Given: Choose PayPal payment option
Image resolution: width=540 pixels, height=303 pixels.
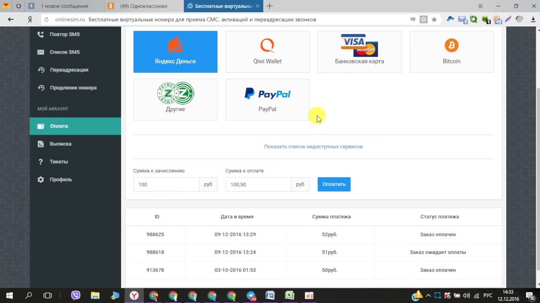Looking at the screenshot, I should [x=267, y=100].
